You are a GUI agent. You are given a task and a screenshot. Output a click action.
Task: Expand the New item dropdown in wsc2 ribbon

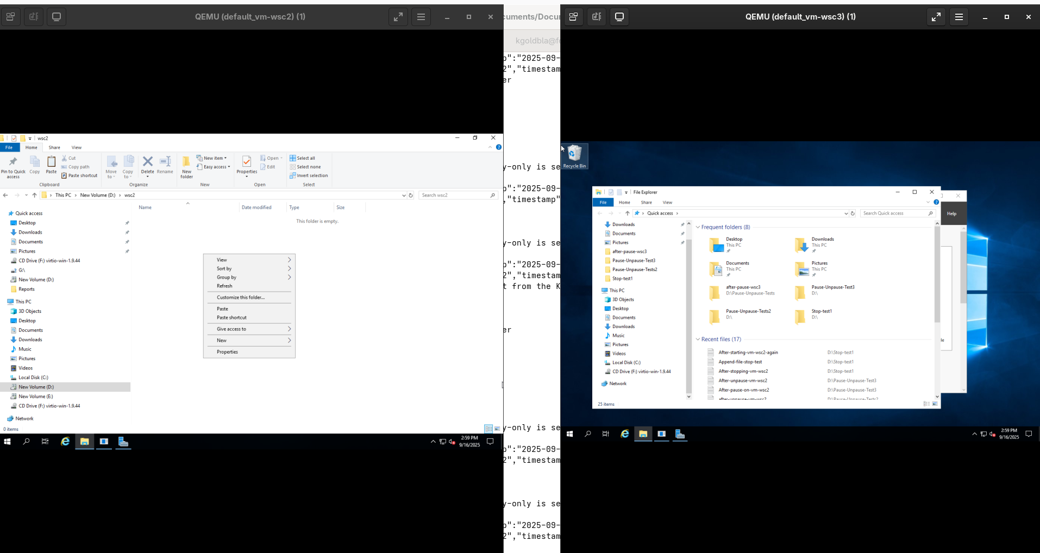[x=211, y=158]
